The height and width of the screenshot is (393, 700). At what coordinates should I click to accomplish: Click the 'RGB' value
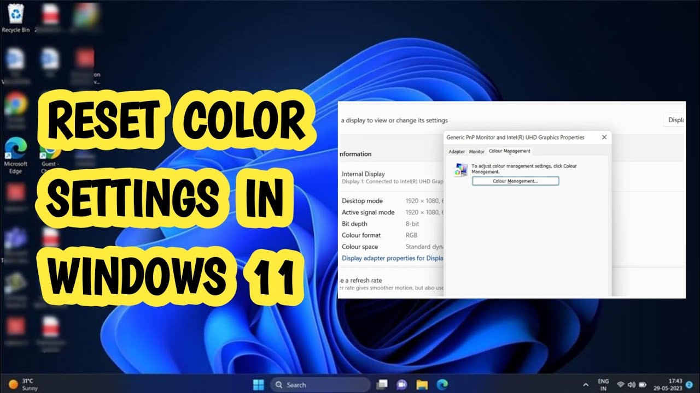tap(411, 235)
